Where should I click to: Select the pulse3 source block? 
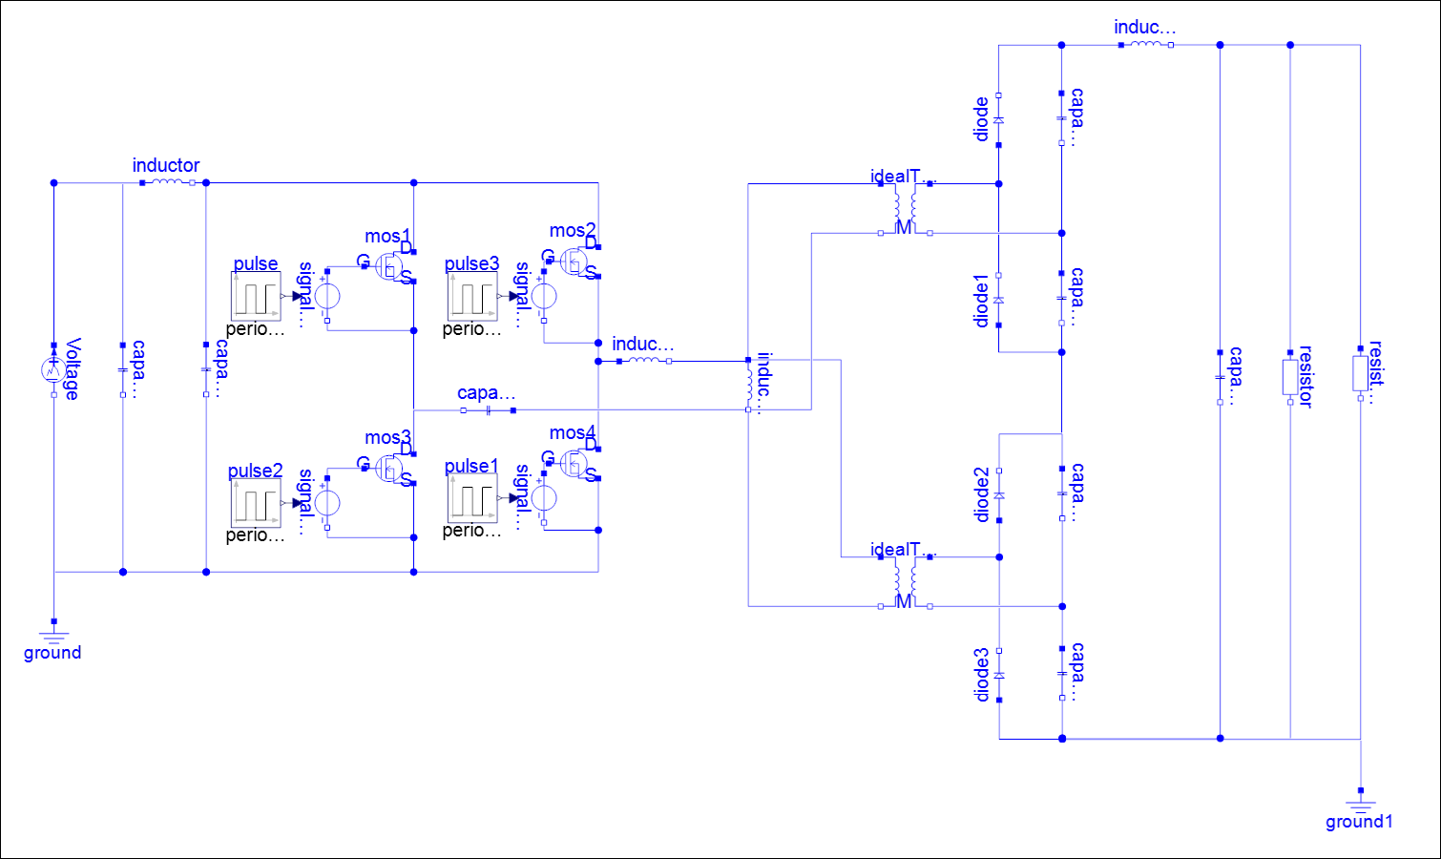472,297
